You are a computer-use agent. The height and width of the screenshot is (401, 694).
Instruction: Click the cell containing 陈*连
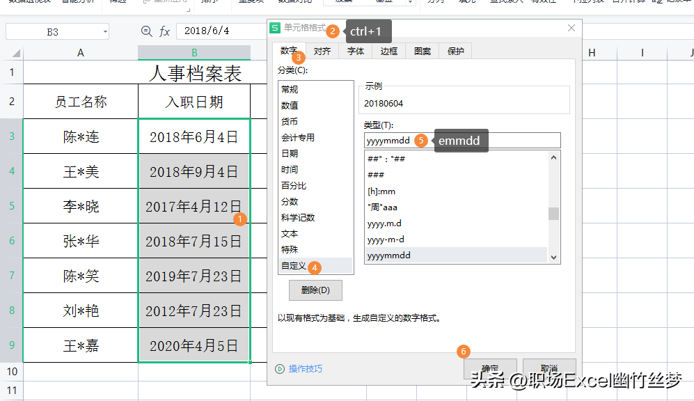click(x=81, y=136)
